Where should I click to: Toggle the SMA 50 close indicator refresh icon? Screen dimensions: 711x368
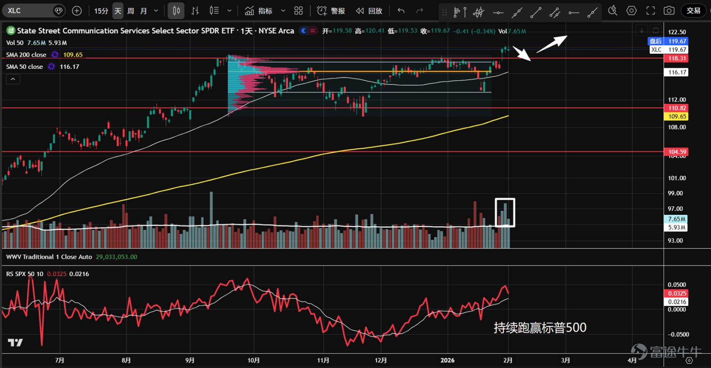point(52,67)
